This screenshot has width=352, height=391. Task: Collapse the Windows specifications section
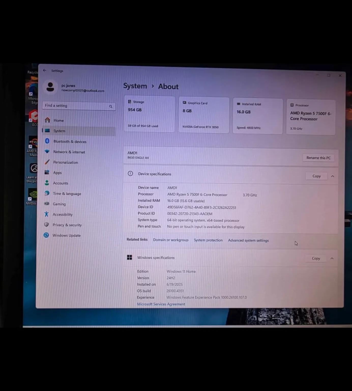click(x=332, y=258)
